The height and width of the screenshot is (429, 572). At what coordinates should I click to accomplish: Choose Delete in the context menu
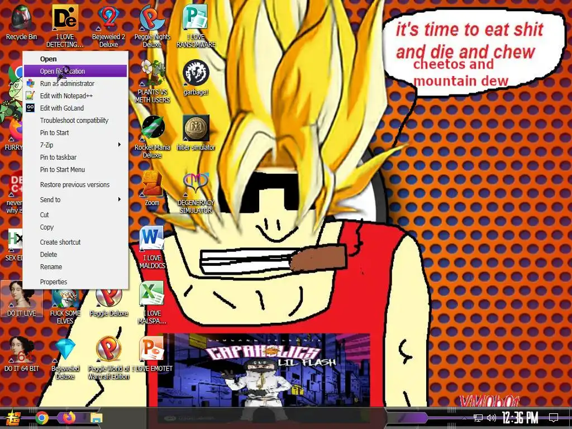75,255
